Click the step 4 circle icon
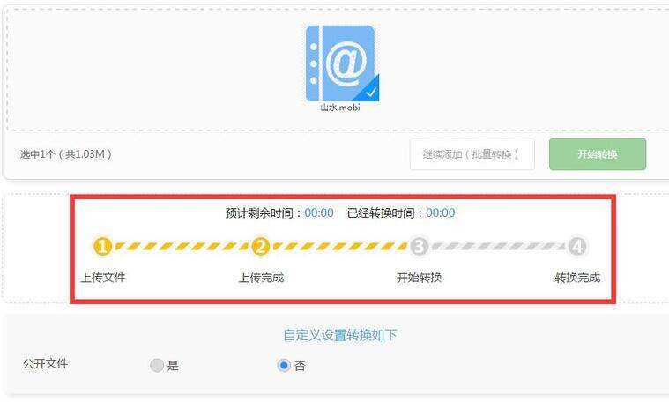This screenshot has width=669, height=402. (577, 246)
